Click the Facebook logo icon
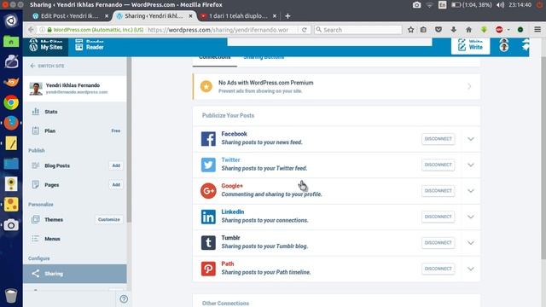546x307 pixels. [x=208, y=138]
